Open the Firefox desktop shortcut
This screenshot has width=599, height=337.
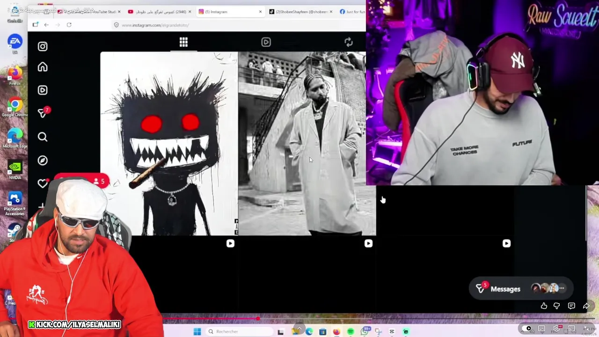tap(15, 76)
